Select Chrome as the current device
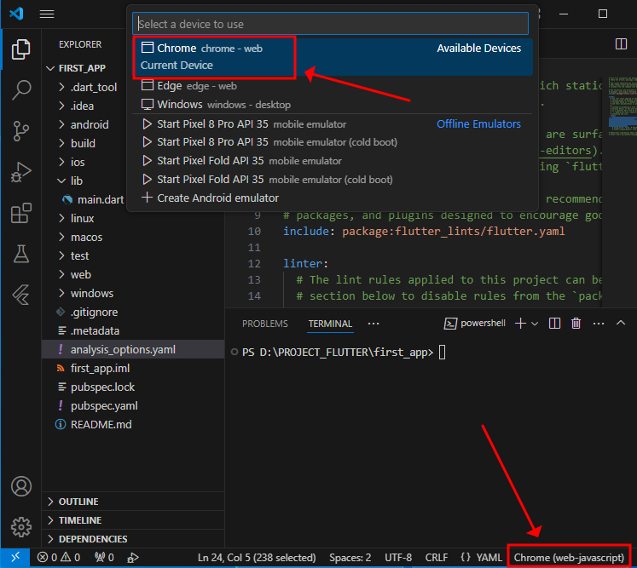 (x=333, y=57)
